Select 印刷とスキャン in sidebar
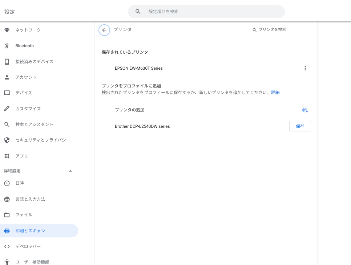This screenshot has width=351, height=265. click(39, 231)
